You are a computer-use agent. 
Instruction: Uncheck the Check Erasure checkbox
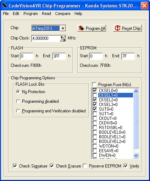(52, 166)
